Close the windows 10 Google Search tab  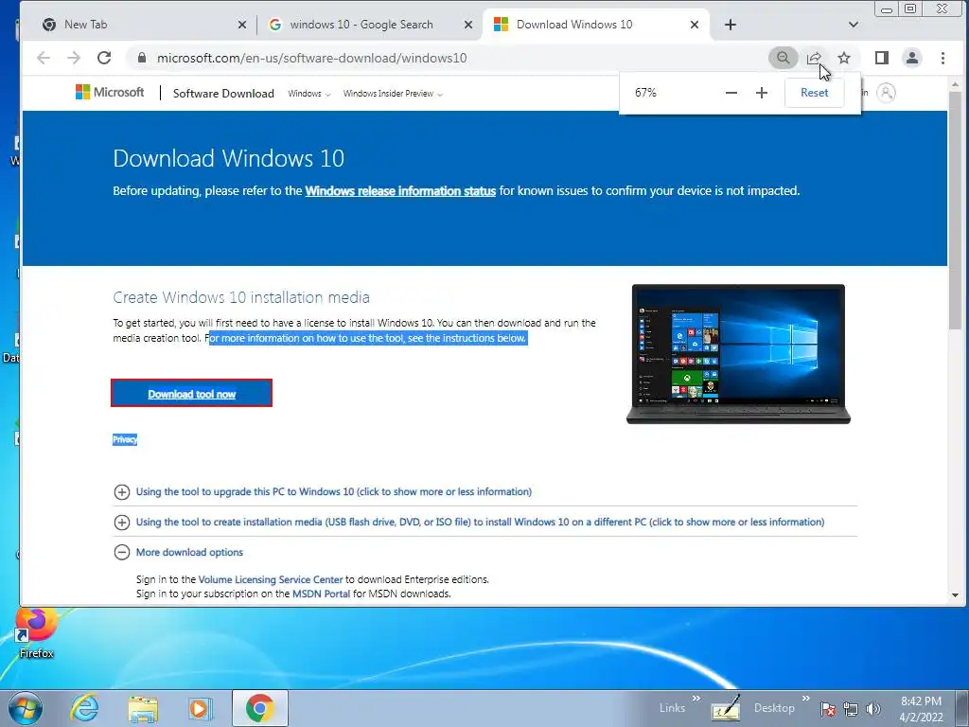click(468, 25)
